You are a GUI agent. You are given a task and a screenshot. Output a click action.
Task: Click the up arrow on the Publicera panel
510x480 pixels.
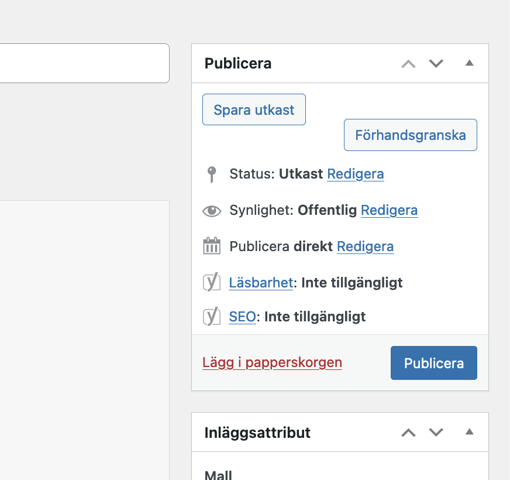408,63
